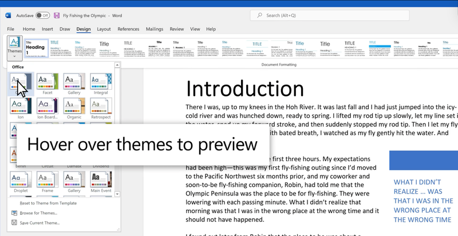Viewport: 458px width, 236px height.
Task: Apply the Ion theme
Action: click(x=20, y=107)
